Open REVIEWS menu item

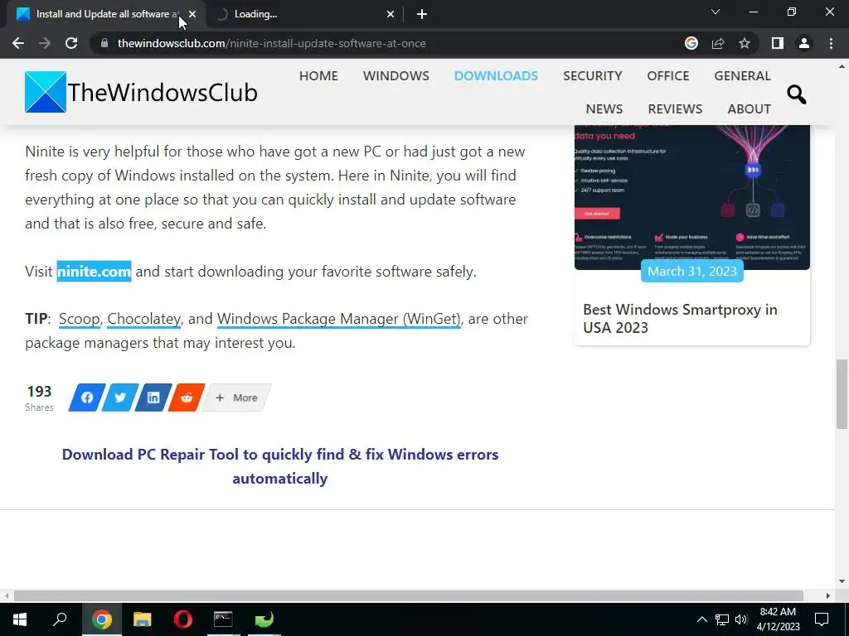675,108
